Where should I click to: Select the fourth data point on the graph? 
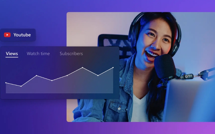coord(52,80)
